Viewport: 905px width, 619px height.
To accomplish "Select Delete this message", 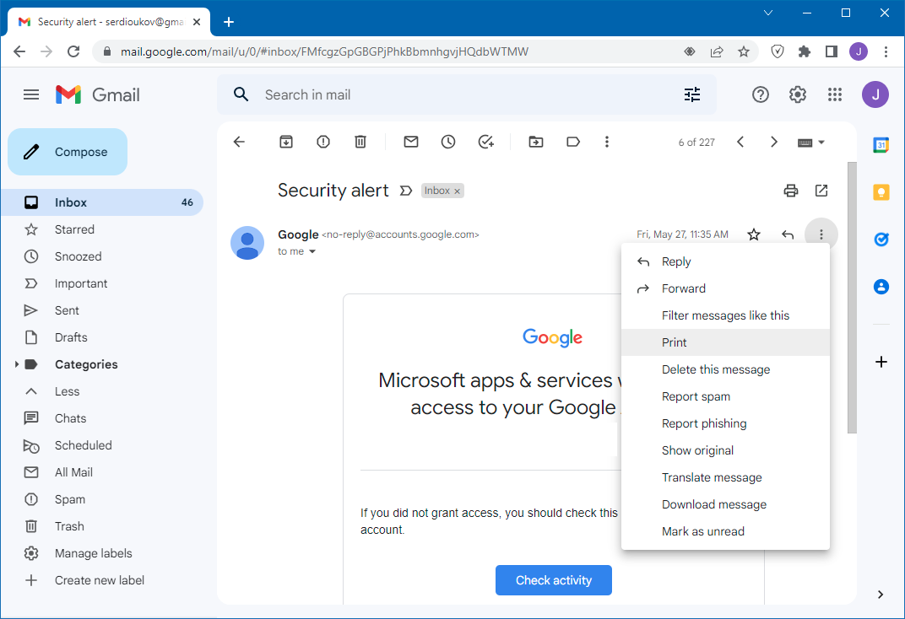I will point(725,369).
